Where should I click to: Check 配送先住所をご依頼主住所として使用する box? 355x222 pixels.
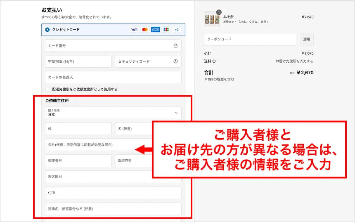click(x=47, y=89)
